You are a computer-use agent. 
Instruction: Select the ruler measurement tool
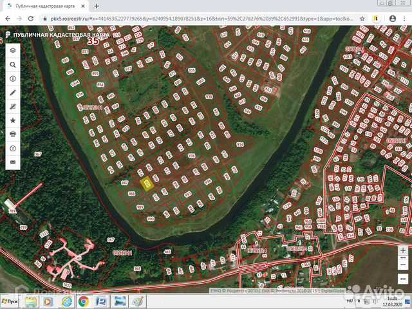(x=13, y=106)
